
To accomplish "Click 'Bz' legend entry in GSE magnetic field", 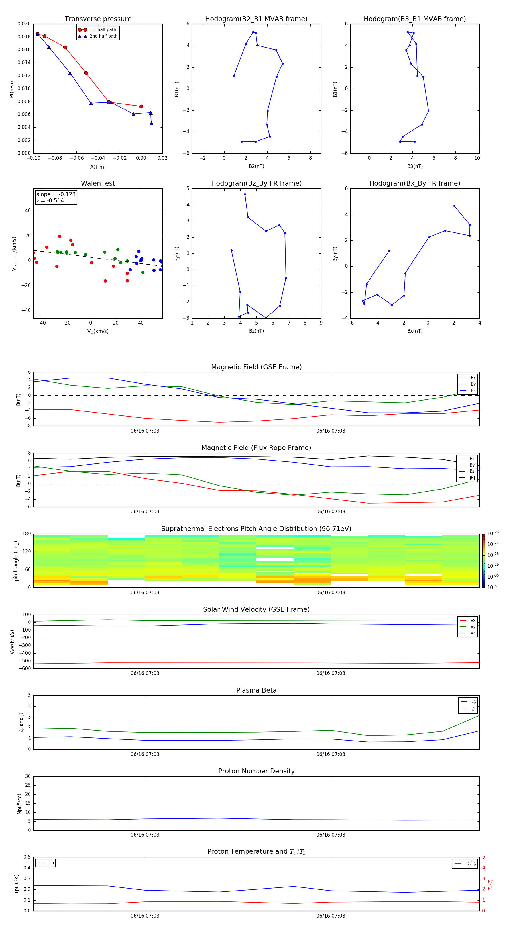I will (x=468, y=390).
